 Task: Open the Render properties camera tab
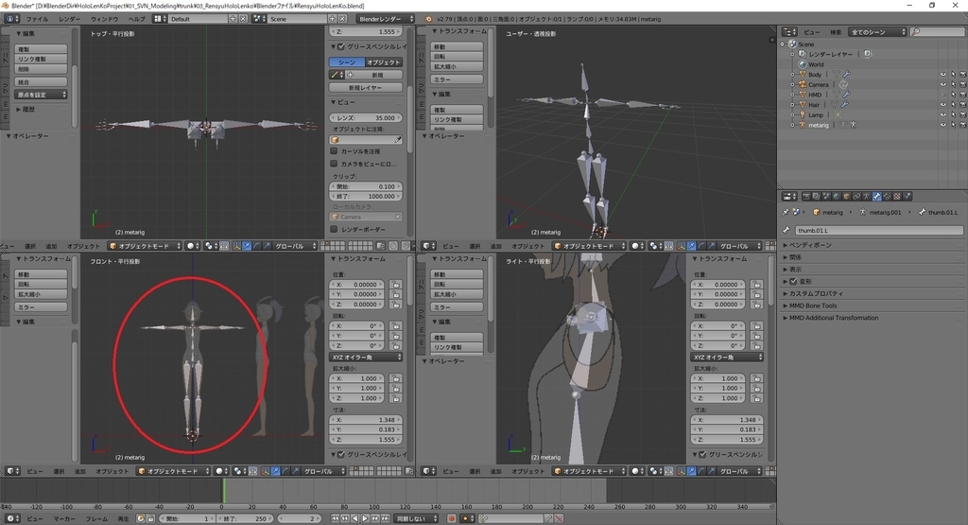pos(806,197)
